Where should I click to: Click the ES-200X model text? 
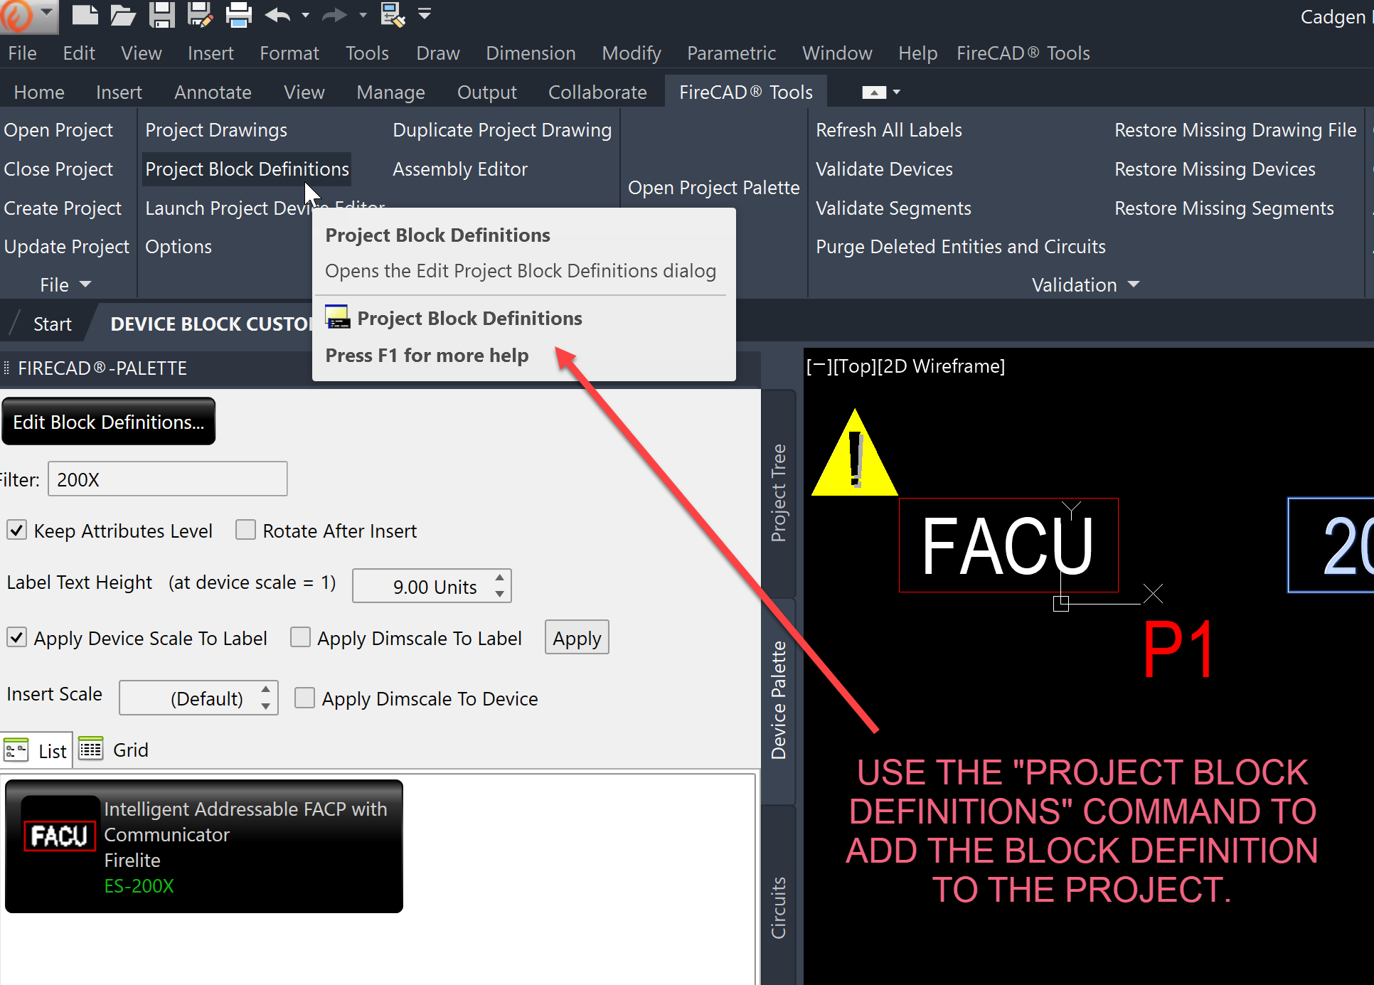139,886
